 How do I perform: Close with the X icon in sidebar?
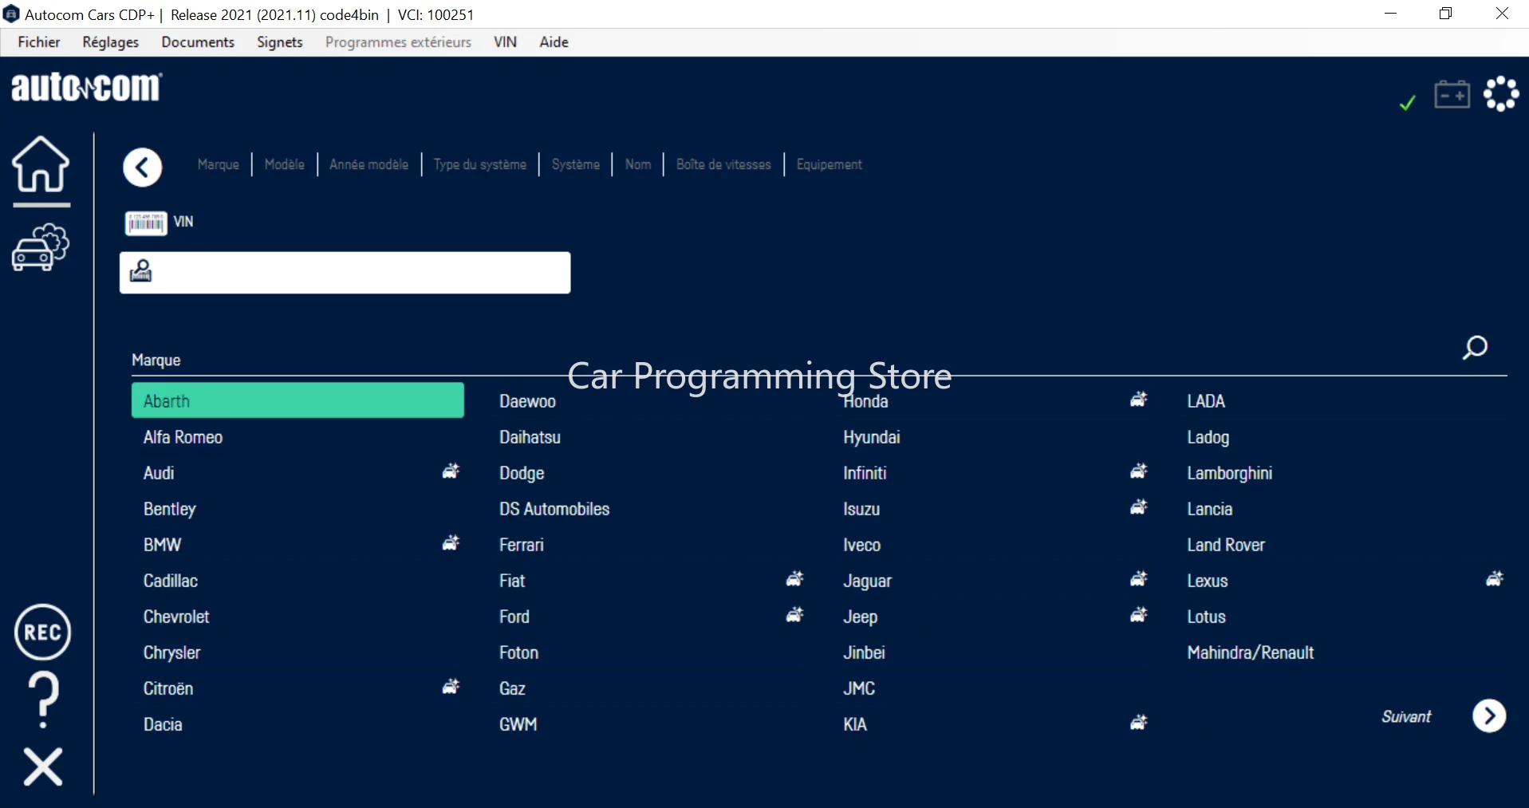(x=43, y=767)
